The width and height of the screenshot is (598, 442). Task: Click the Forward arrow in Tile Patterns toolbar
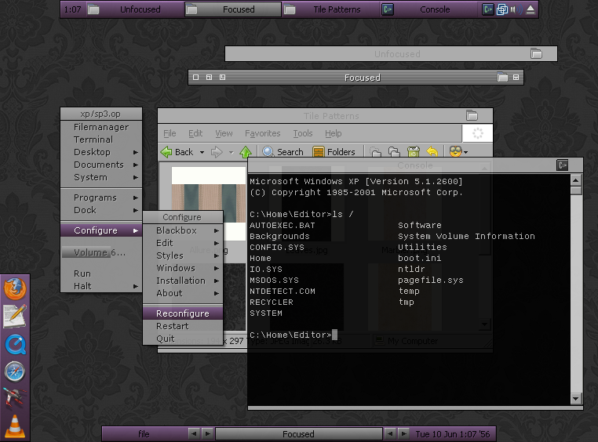(x=217, y=152)
